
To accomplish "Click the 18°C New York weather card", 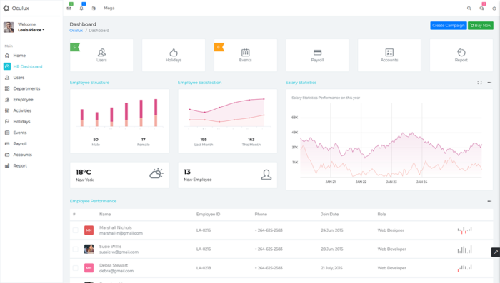I will 119,175.
